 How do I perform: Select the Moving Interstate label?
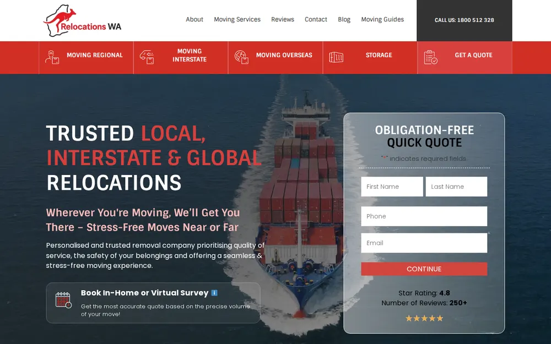[x=190, y=56]
